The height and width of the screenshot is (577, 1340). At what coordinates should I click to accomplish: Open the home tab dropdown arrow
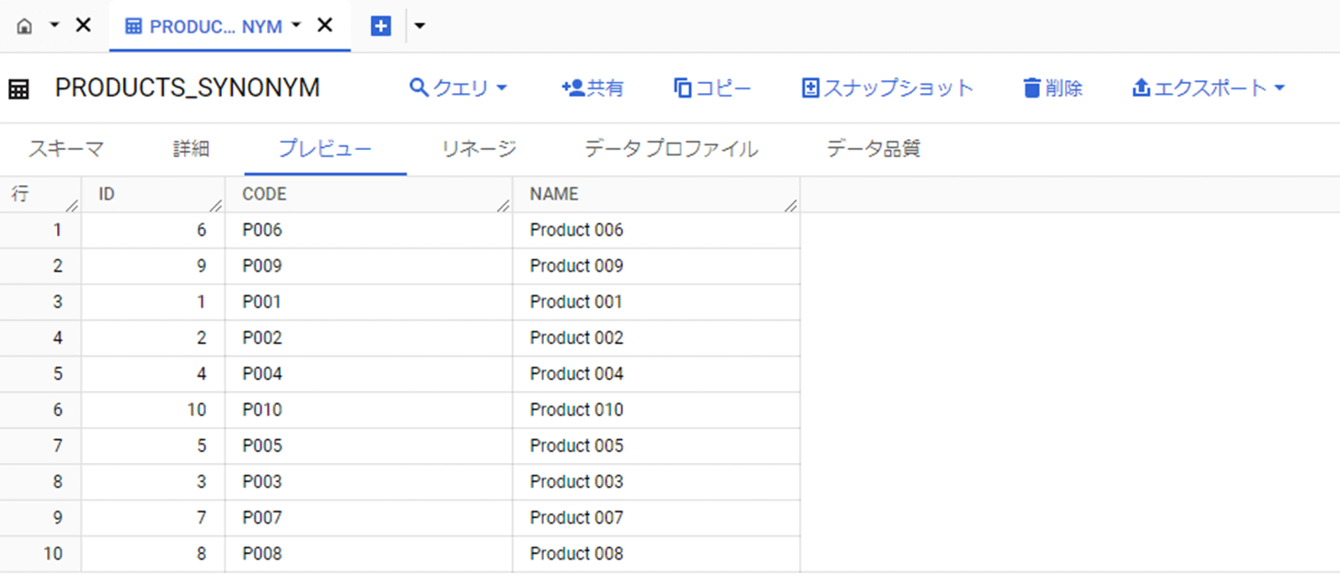point(54,26)
